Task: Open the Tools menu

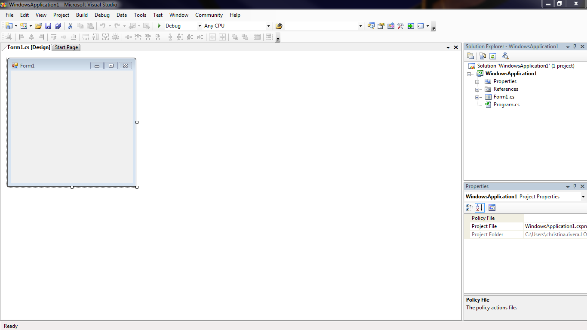Action: coord(140,15)
